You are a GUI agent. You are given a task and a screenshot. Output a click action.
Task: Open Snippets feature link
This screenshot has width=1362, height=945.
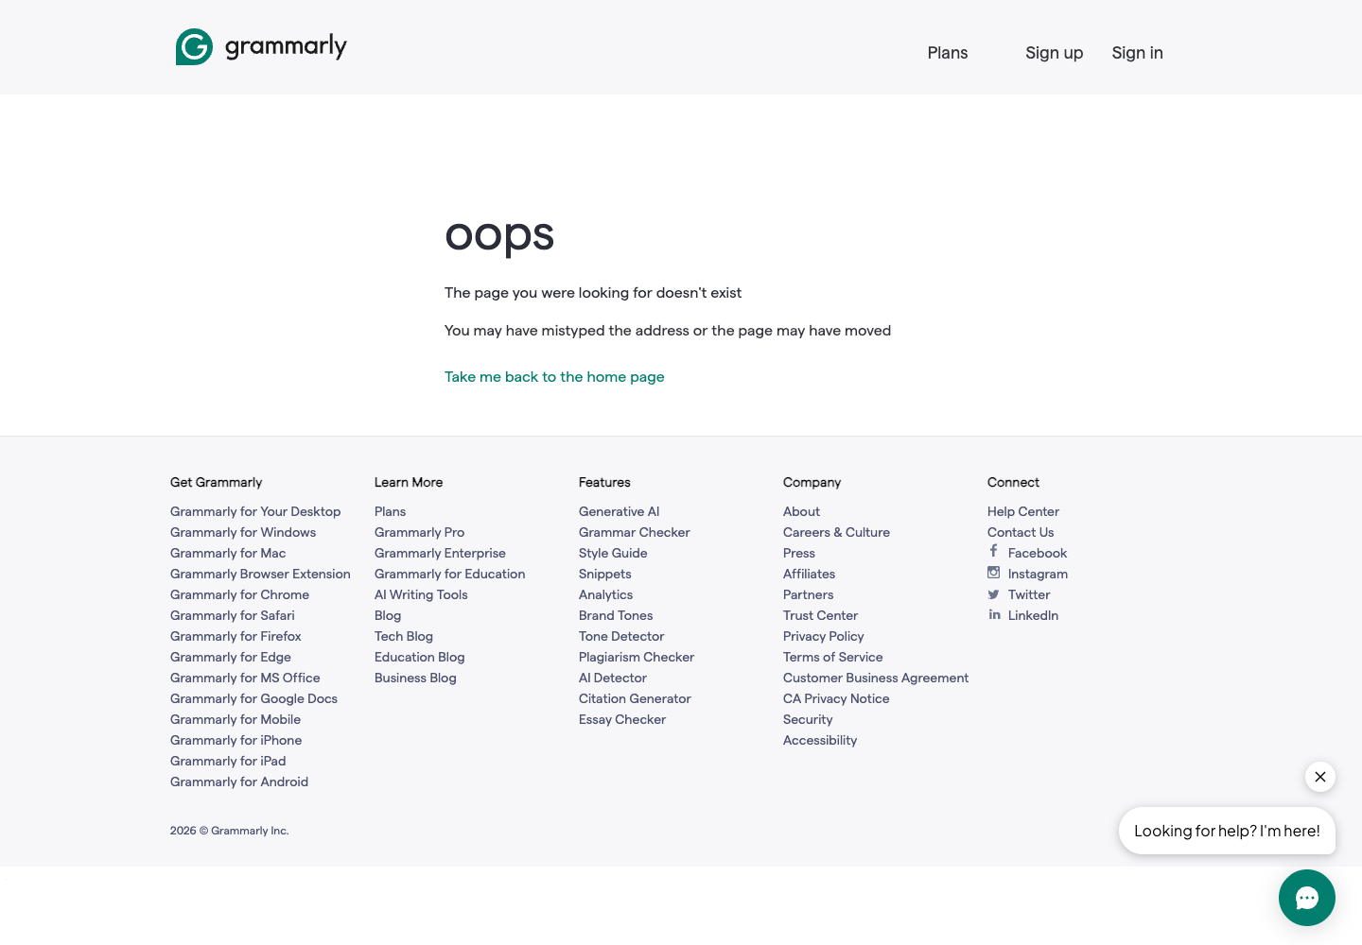pyautogui.click(x=604, y=574)
